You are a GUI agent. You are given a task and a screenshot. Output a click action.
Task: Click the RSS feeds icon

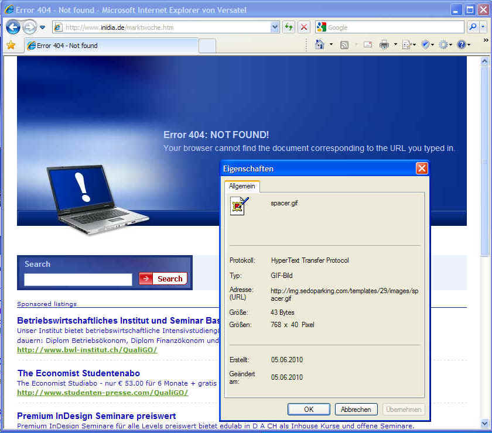344,45
